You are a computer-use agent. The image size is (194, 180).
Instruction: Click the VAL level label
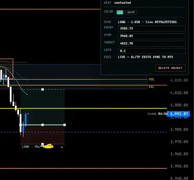point(152,87)
